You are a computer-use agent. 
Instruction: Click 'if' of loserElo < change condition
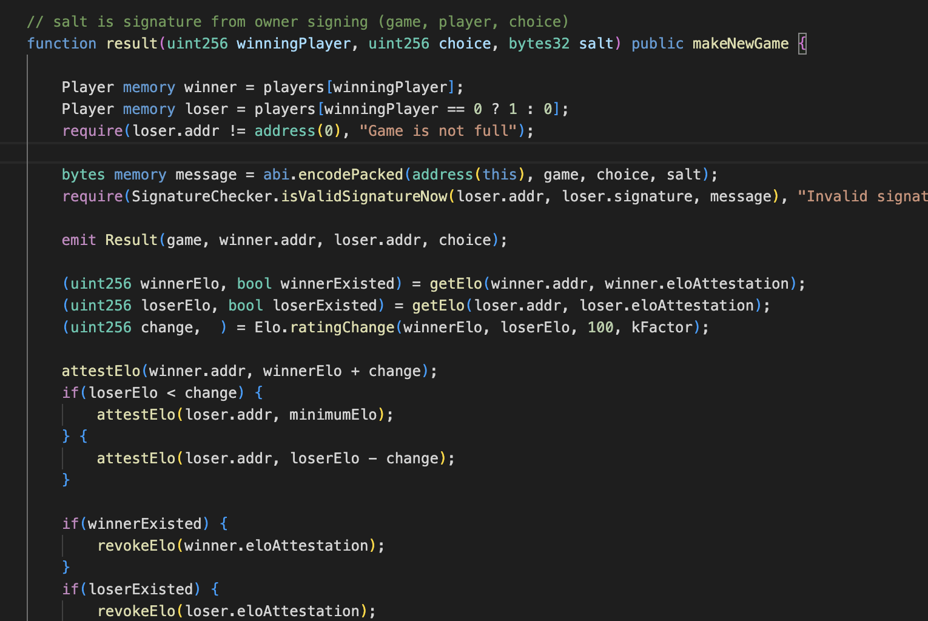[x=70, y=393]
